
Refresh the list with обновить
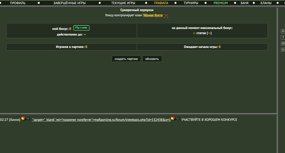coord(152,59)
